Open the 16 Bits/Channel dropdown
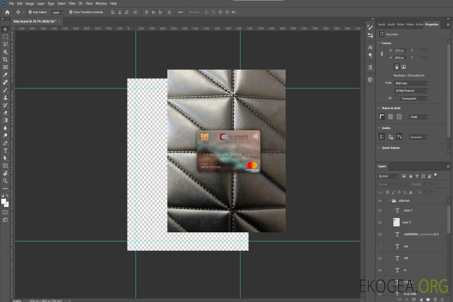Image resolution: width=453 pixels, height=302 pixels. click(x=411, y=91)
